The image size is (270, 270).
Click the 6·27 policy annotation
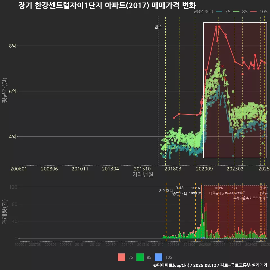click(x=264, y=188)
